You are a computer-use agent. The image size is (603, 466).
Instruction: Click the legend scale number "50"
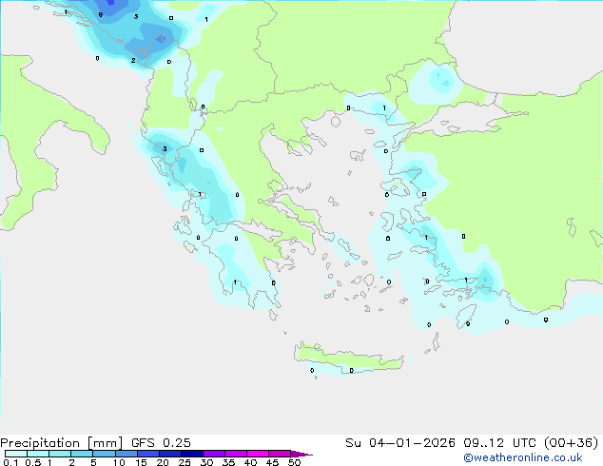tap(294, 462)
